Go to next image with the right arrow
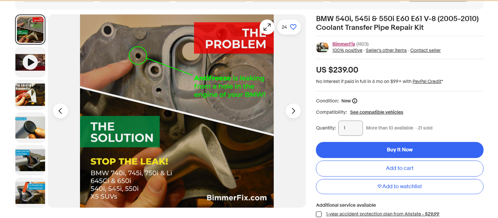Viewport: 498px width, 218px height. [x=293, y=111]
